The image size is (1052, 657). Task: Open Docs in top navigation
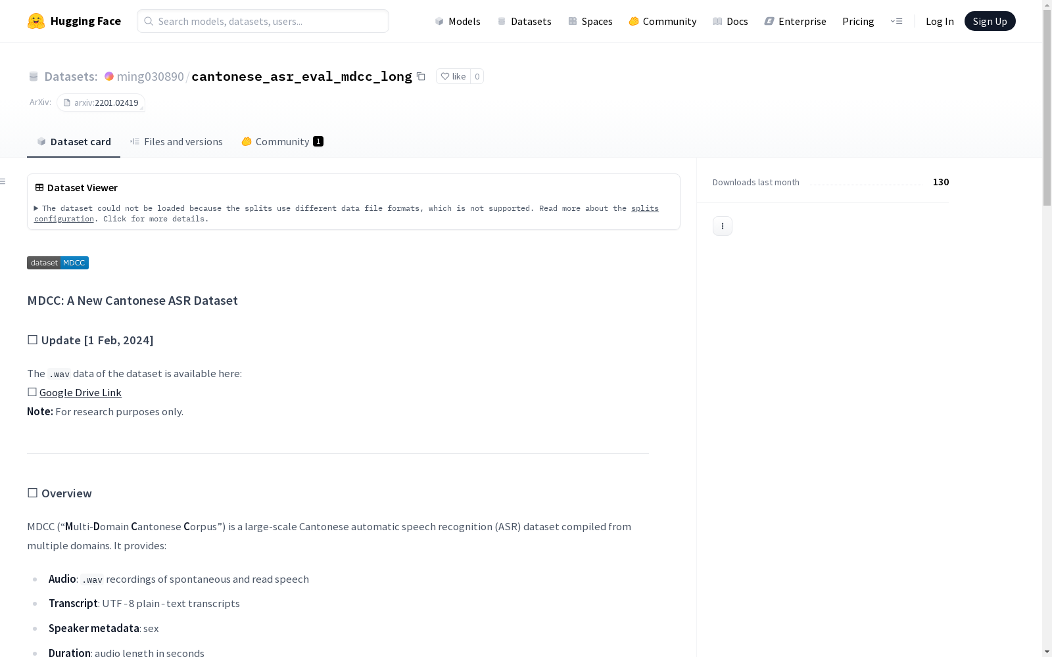click(730, 21)
